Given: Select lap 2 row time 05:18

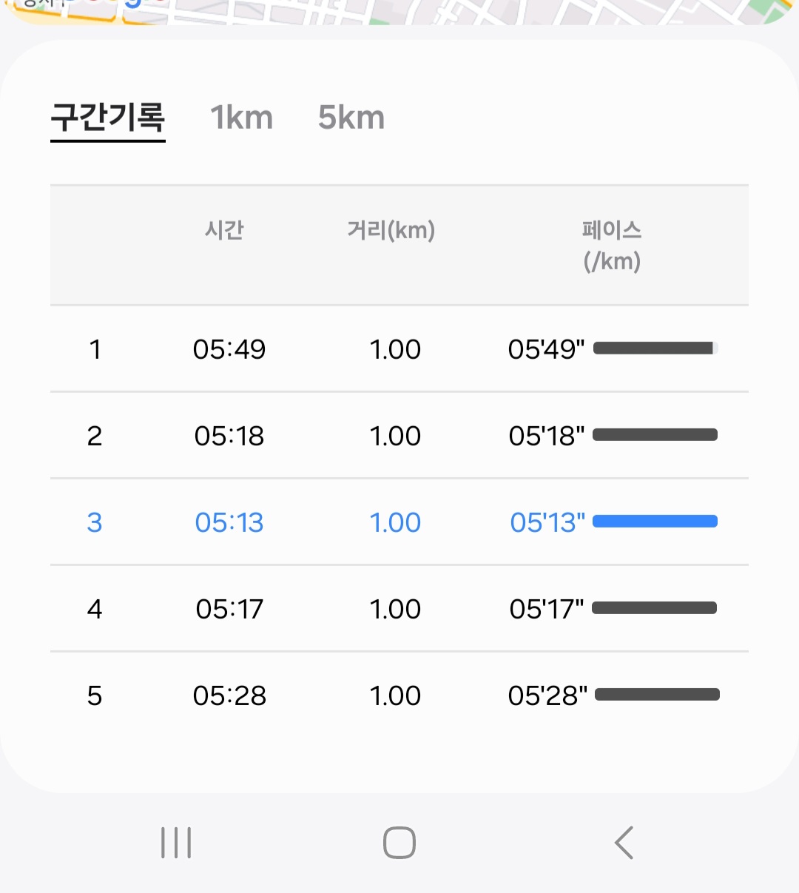Looking at the screenshot, I should [x=229, y=436].
